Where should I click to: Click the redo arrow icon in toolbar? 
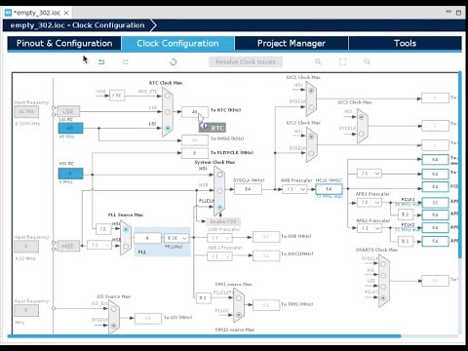(126, 61)
